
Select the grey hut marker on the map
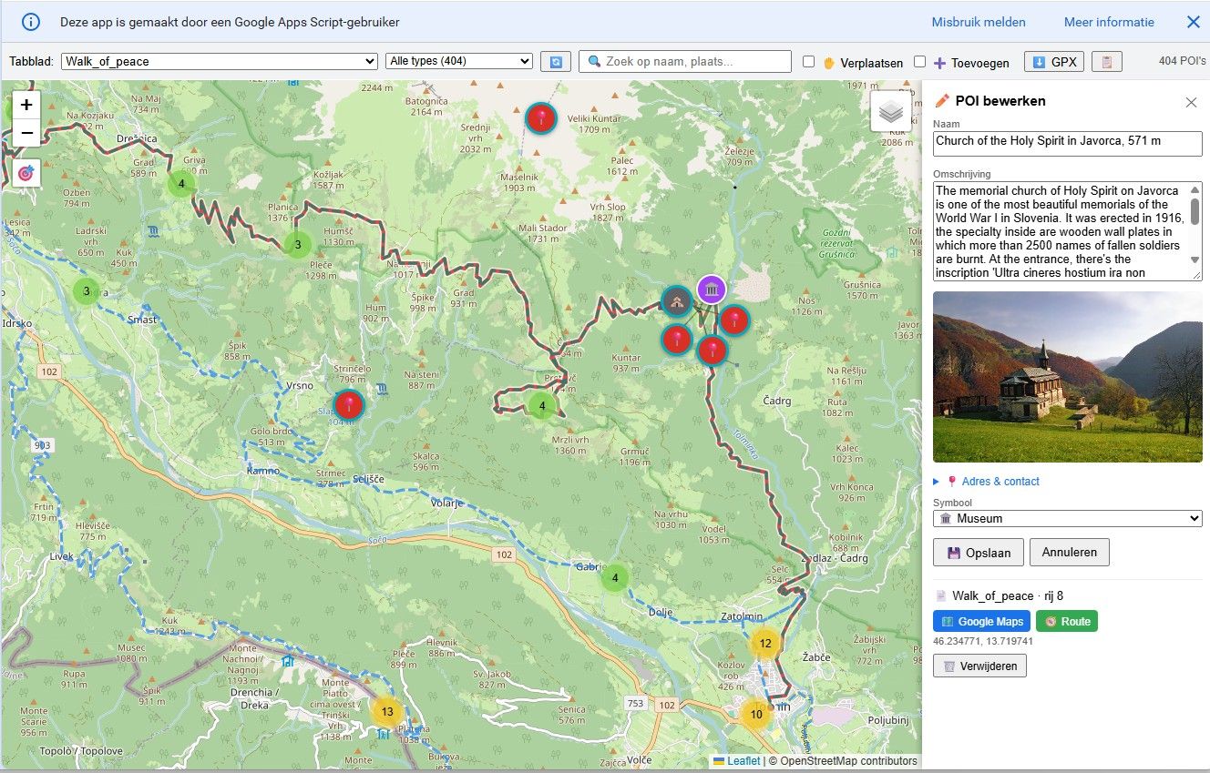coord(676,301)
